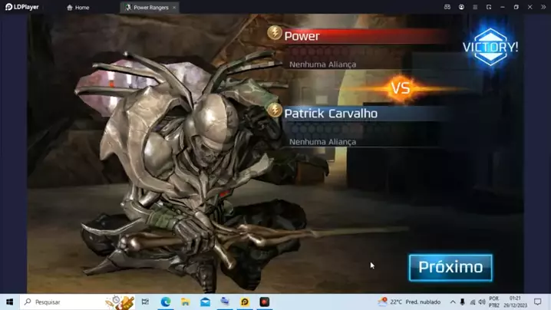This screenshot has width=551, height=310.
Task: Click the lightning coin icon beside Patrick Carvalho
Action: 275,110
